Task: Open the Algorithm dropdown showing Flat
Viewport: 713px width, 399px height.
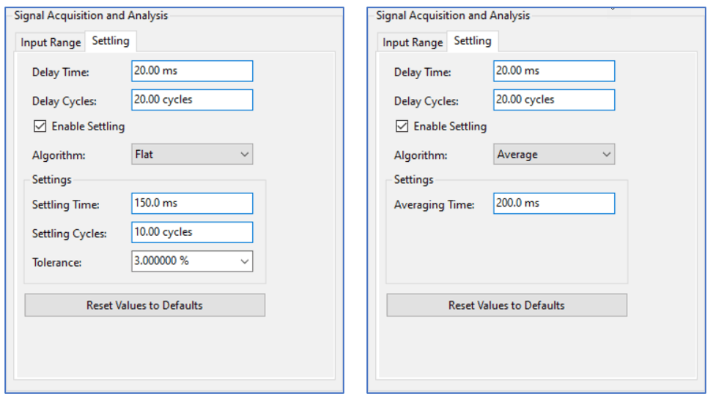Action: [x=192, y=154]
